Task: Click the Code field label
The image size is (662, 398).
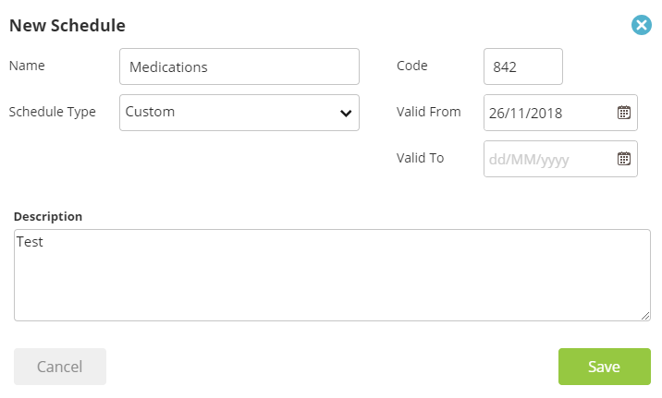Action: pos(412,66)
